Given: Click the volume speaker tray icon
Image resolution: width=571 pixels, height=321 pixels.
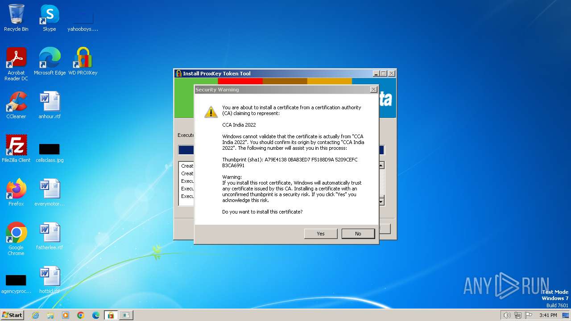Looking at the screenshot, I should click(507, 315).
